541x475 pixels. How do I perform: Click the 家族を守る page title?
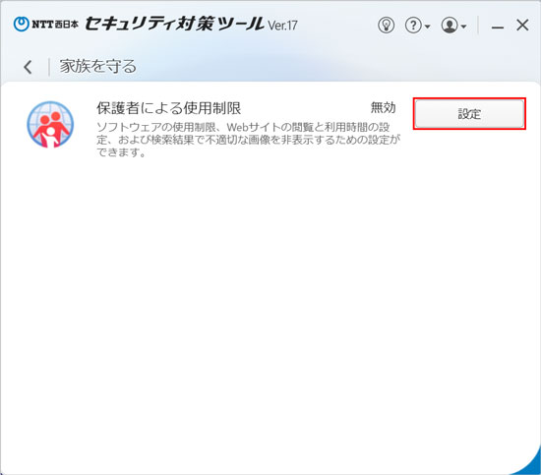(x=98, y=66)
